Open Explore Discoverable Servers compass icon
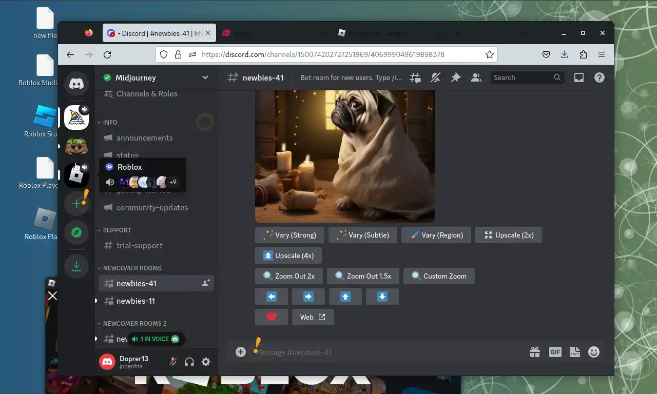Screen dimensions: 657x394 (x=76, y=232)
